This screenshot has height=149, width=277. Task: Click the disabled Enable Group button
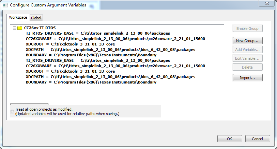247,29
